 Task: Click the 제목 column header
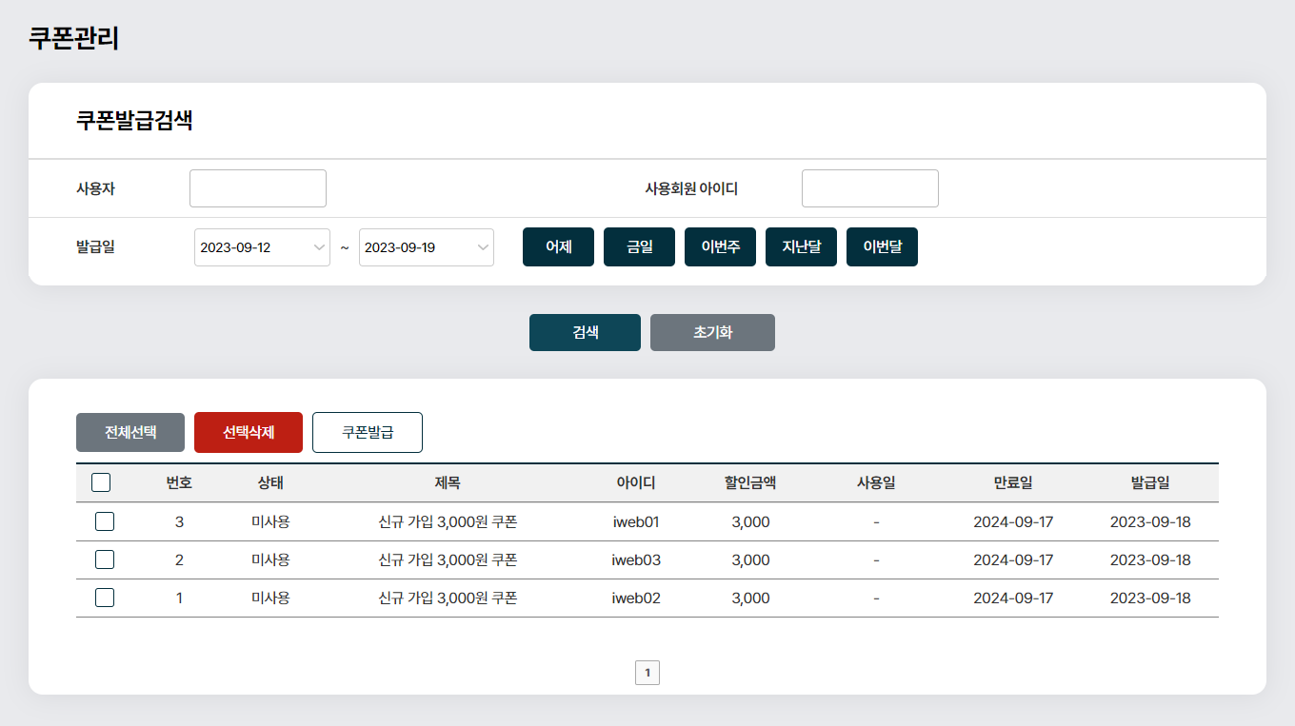pyautogui.click(x=448, y=482)
